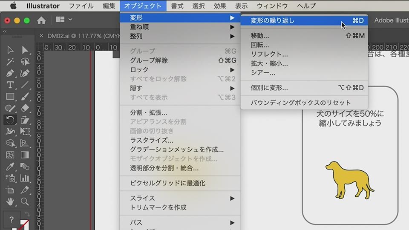
Task: Pick the Eyedropper tool
Action: pyautogui.click(x=10, y=167)
